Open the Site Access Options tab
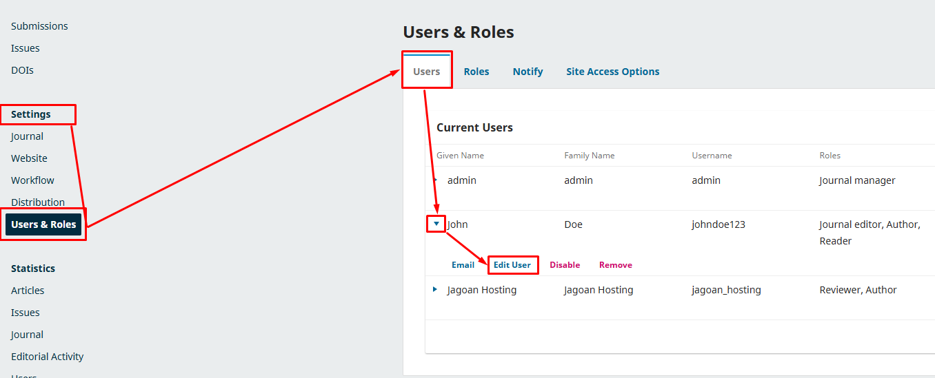This screenshot has height=378, width=935. (x=613, y=72)
